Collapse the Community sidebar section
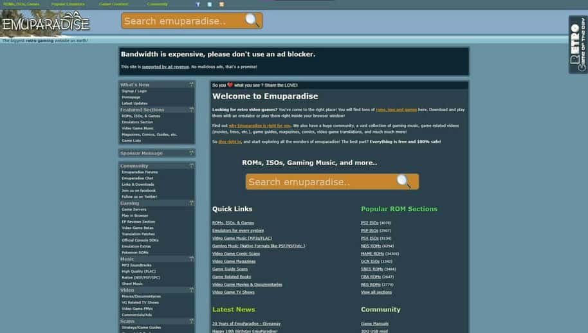 191,166
